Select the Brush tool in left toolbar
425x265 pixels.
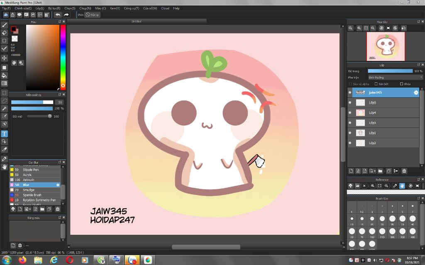tap(4, 25)
